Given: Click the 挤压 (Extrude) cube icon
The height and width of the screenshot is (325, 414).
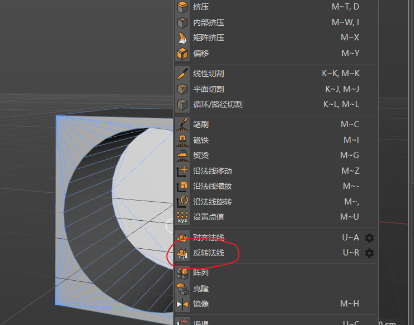Looking at the screenshot, I should click(183, 7).
